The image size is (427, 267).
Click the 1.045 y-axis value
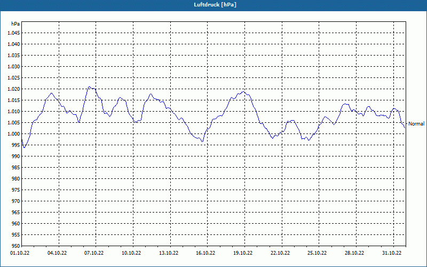tap(14, 33)
